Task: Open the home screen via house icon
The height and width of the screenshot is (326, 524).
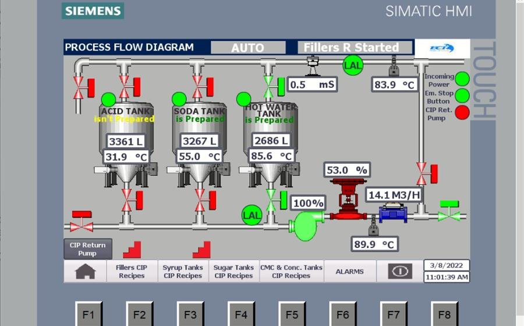Action: point(85,271)
